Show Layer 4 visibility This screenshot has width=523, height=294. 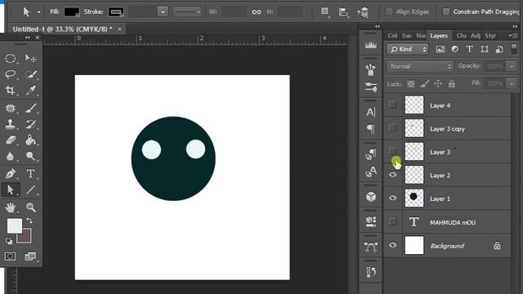click(392, 105)
